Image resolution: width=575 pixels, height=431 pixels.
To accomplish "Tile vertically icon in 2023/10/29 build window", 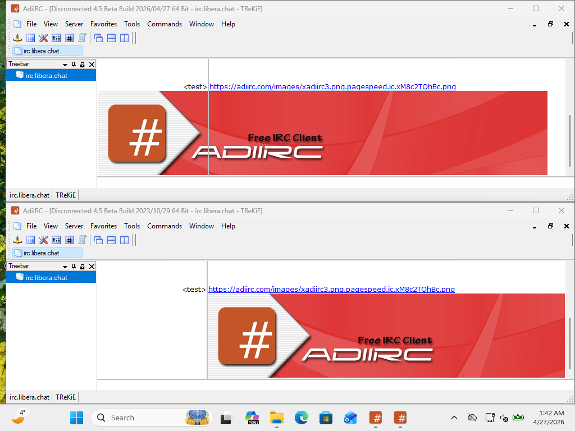I will (124, 240).
